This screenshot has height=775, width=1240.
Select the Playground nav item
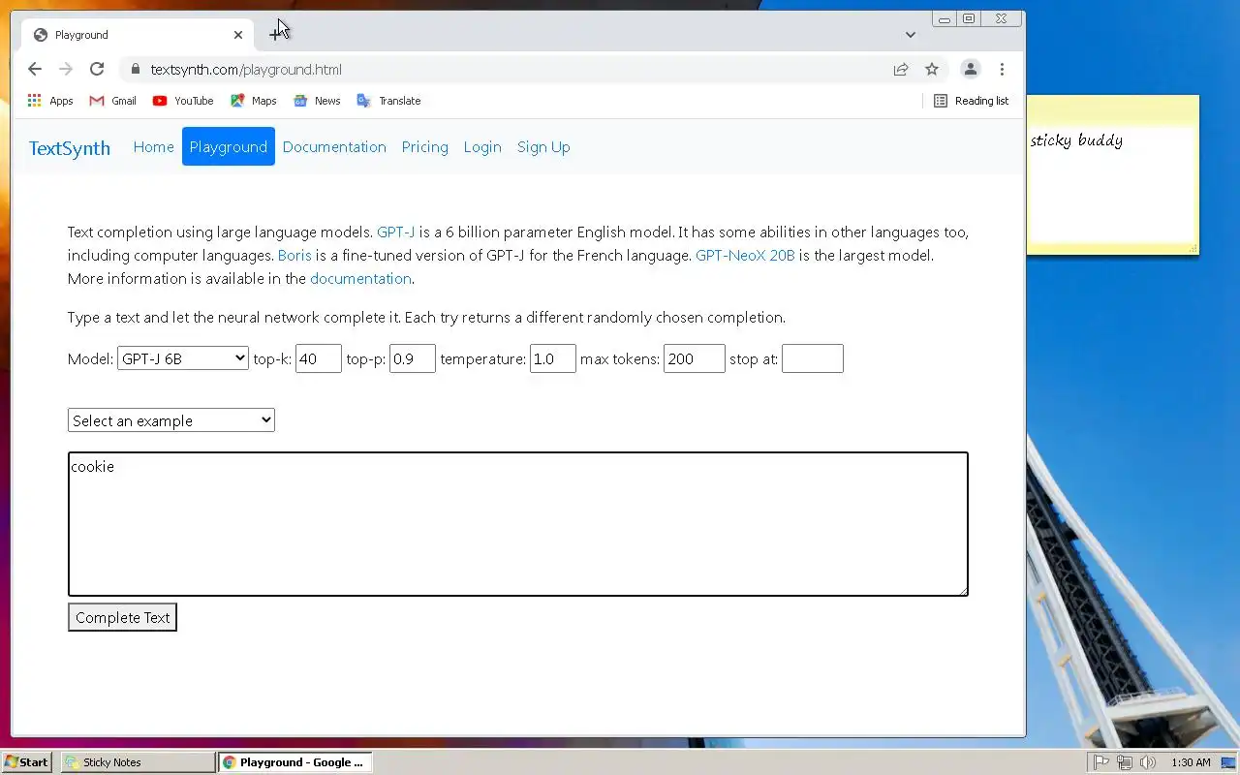229,147
